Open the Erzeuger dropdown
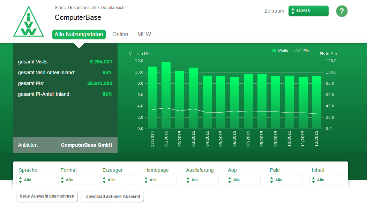 [x=118, y=180]
